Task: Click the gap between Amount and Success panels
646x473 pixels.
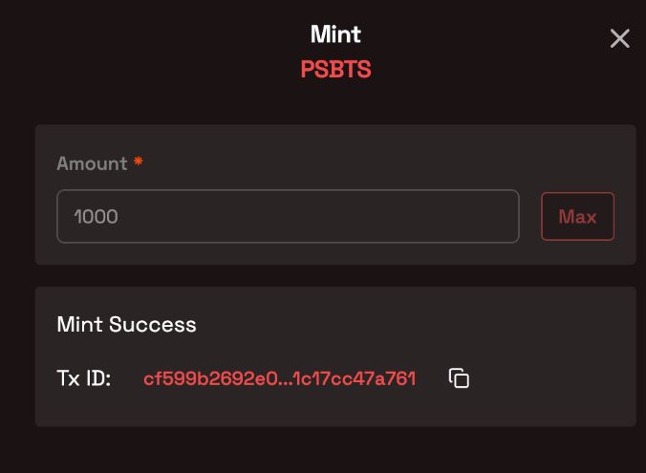Action: click(334, 275)
